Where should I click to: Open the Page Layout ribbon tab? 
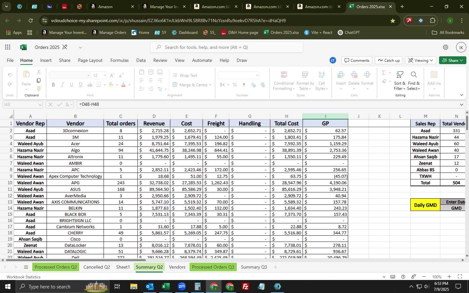tap(90, 60)
